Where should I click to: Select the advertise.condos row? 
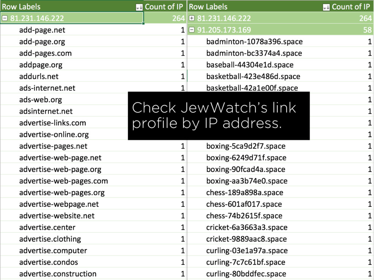point(93,262)
